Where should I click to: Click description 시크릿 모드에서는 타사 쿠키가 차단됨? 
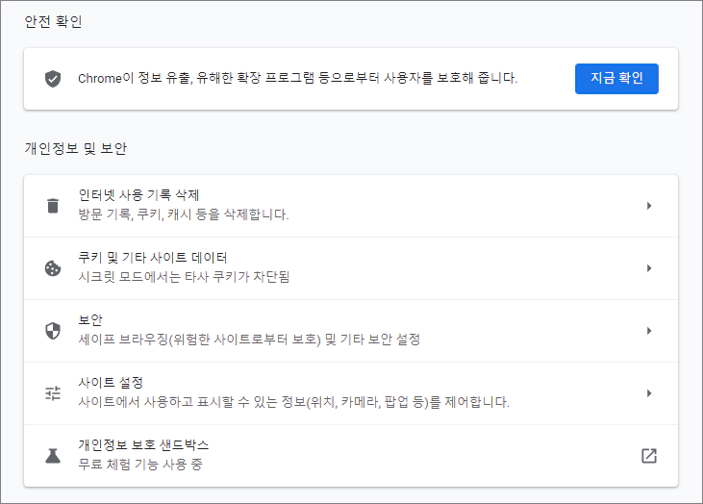184,277
